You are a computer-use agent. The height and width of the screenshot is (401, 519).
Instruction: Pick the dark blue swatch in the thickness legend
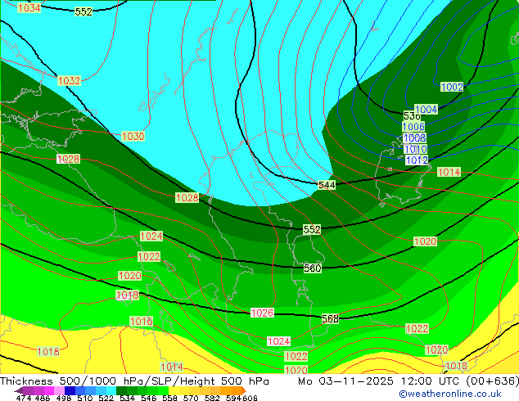(70, 390)
